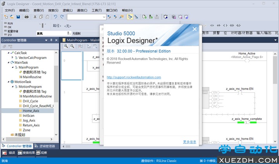Select the MainMotionRoutine item

point(37,96)
